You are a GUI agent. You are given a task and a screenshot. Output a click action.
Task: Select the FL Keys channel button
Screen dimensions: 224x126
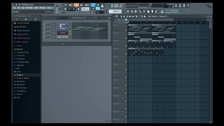pyautogui.click(x=63, y=29)
